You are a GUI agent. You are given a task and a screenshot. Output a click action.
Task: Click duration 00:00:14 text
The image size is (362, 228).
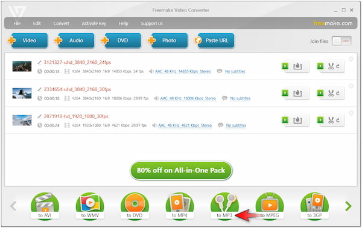(x=52, y=72)
